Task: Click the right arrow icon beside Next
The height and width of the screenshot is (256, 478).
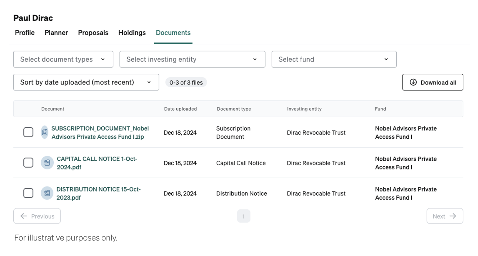Action: click(x=453, y=216)
